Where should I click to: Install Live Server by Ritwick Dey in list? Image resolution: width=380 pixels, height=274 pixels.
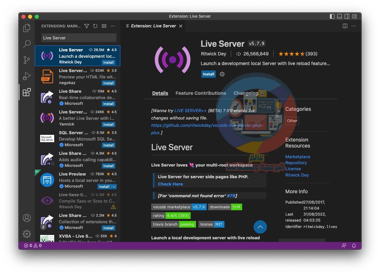[x=108, y=62]
